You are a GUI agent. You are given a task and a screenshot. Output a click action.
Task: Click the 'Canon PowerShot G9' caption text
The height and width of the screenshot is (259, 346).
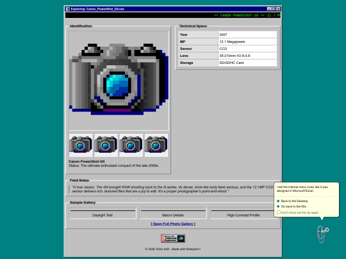click(86, 161)
